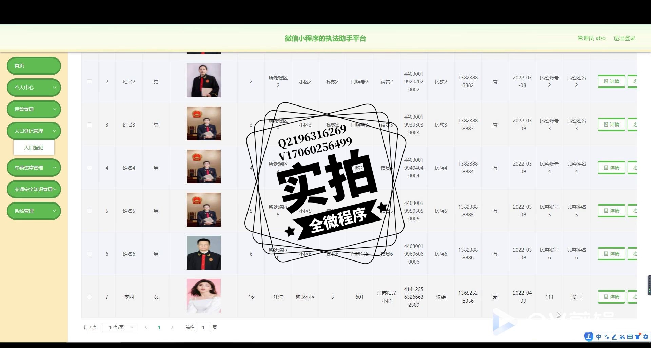The image size is (651, 348).
Task: Click the 管理员 abo account label
Action: (x=591, y=38)
